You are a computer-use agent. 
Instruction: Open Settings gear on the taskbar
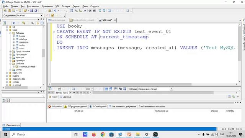point(147,135)
